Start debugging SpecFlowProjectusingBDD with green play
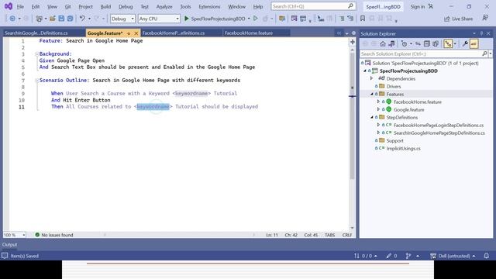496x279 pixels. [186, 19]
